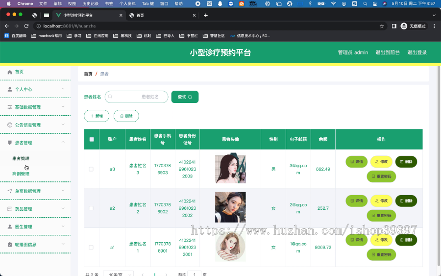Click the clipboard icon beside 轮播图信息
441x276 pixels.
pyautogui.click(x=10, y=245)
